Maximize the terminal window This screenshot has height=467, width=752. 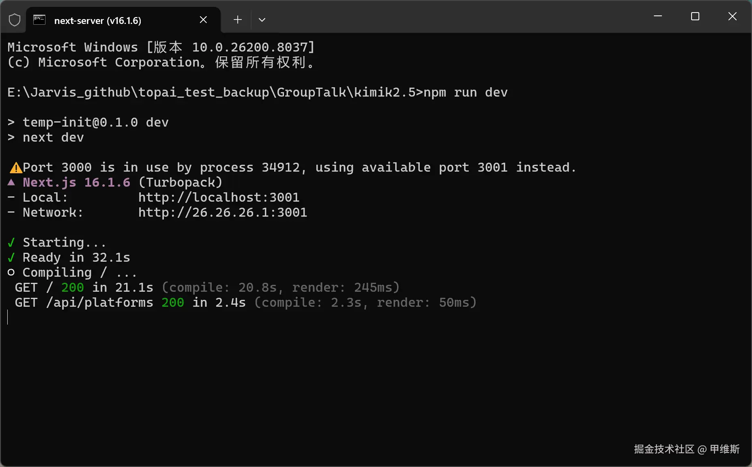tap(695, 16)
